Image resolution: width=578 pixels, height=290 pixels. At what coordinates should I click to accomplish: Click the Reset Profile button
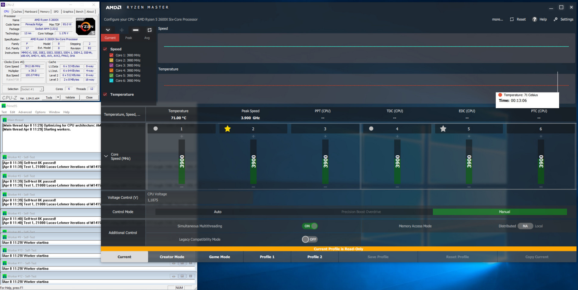click(457, 257)
